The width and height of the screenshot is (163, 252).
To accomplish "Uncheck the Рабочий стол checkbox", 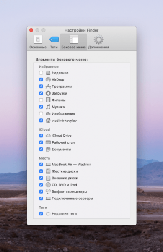I will click(x=41, y=142).
